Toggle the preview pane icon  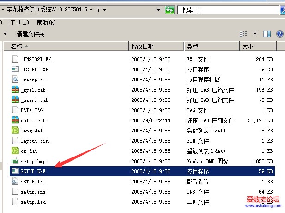click(267, 34)
